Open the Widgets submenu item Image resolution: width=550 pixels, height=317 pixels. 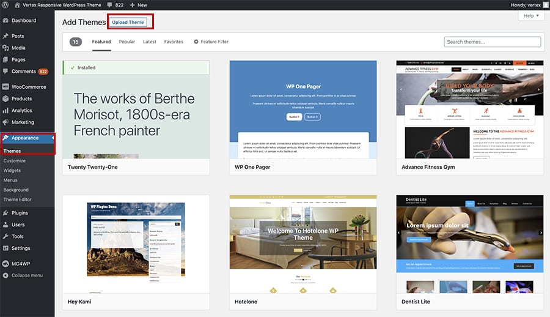12,171
